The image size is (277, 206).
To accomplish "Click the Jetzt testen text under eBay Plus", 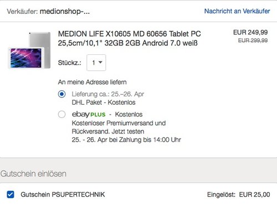I will [x=128, y=132].
